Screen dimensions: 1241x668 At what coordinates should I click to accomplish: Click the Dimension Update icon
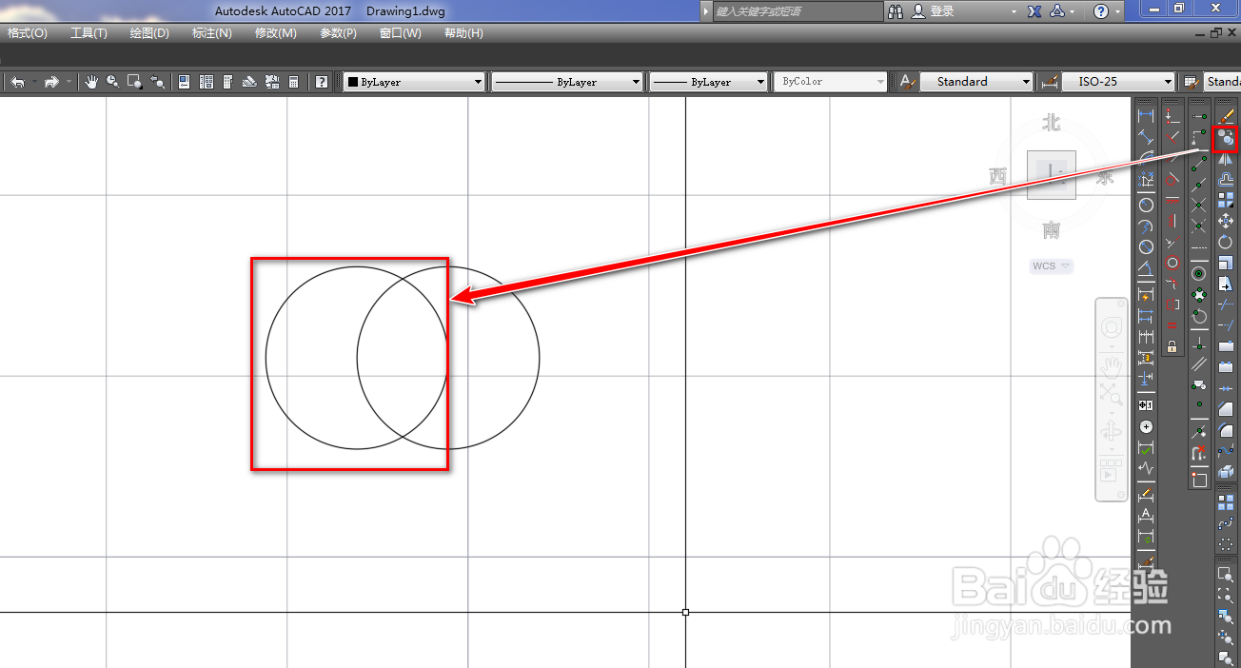(1146, 537)
